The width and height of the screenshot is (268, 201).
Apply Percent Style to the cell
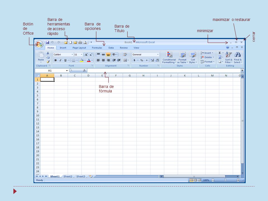(142, 60)
